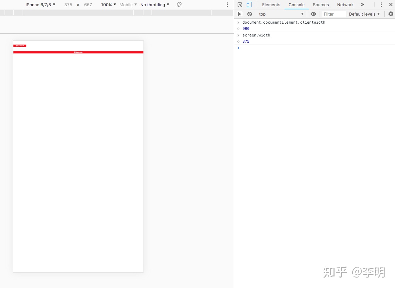Open the Mobile device type dropdown

[128, 5]
